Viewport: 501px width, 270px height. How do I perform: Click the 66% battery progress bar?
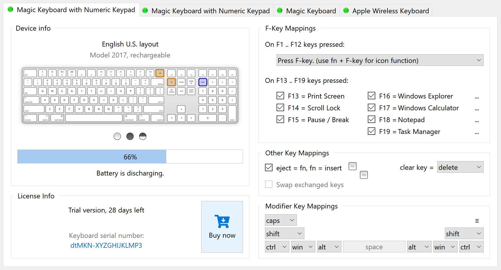coord(130,157)
